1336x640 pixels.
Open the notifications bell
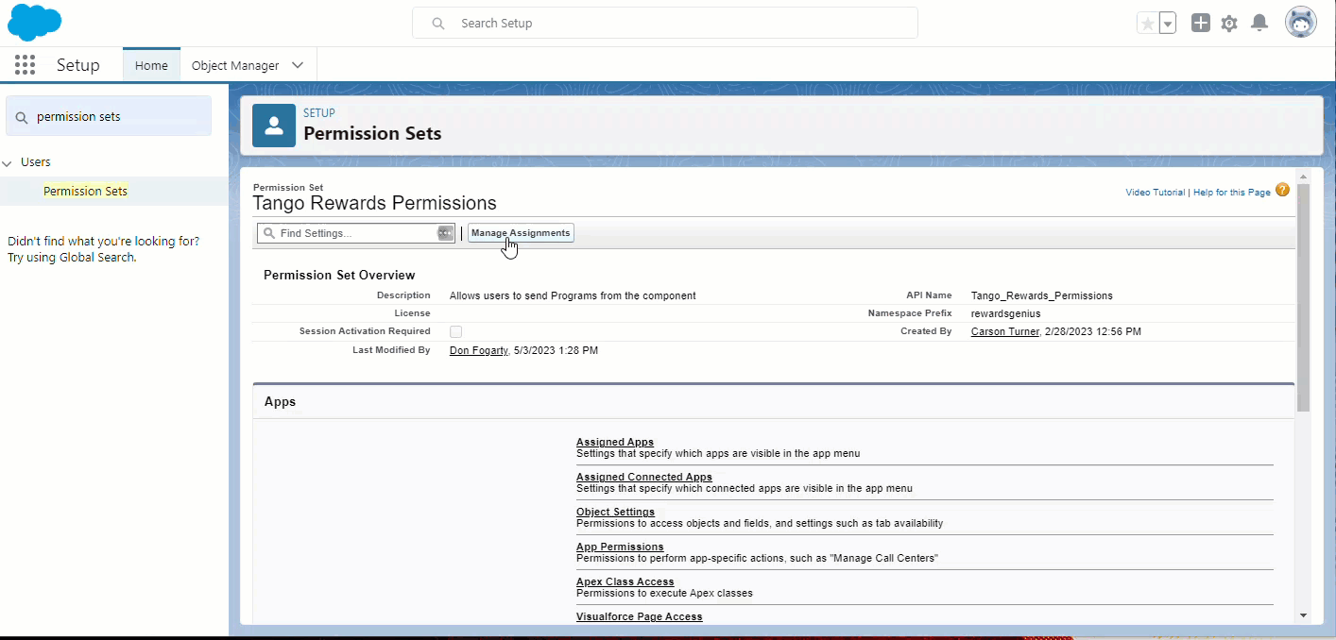1259,23
